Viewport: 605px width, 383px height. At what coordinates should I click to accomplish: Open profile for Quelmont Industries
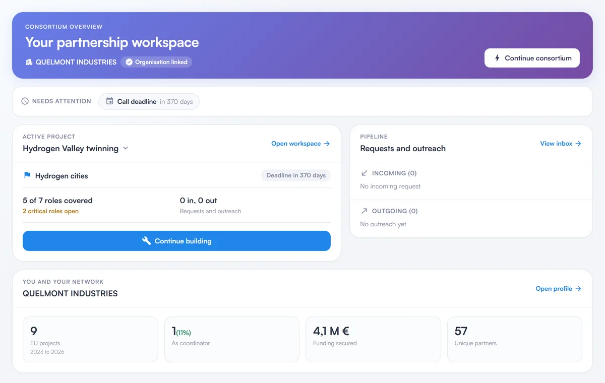click(559, 289)
